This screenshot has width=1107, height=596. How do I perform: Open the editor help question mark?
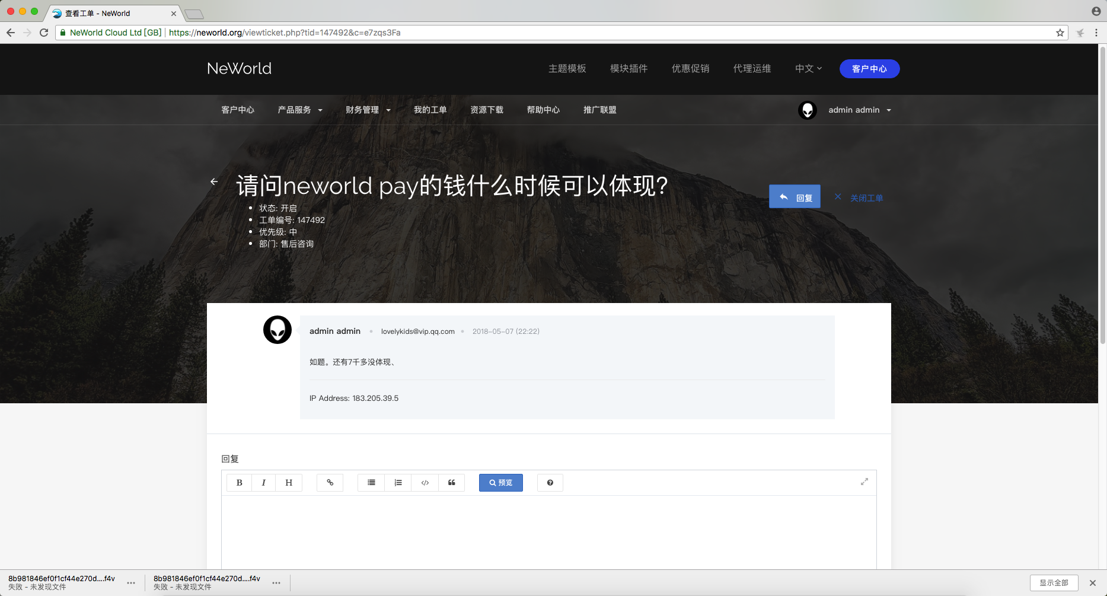click(550, 483)
